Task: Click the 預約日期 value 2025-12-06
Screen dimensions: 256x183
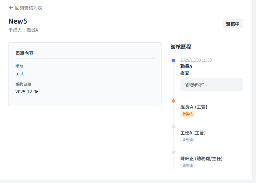Action: 27,92
